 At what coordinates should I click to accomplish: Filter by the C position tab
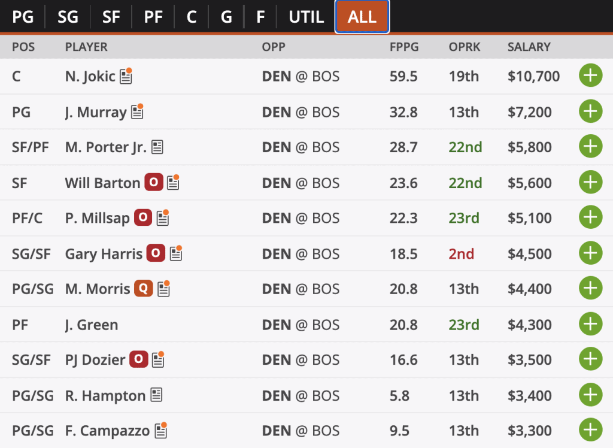click(192, 17)
